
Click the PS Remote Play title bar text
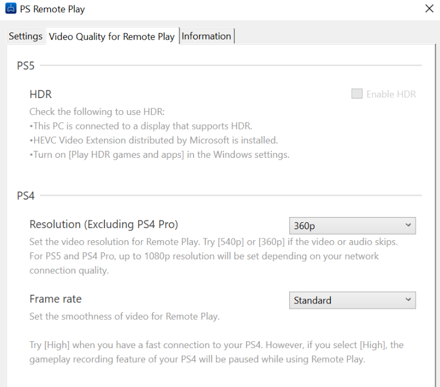tap(52, 9)
